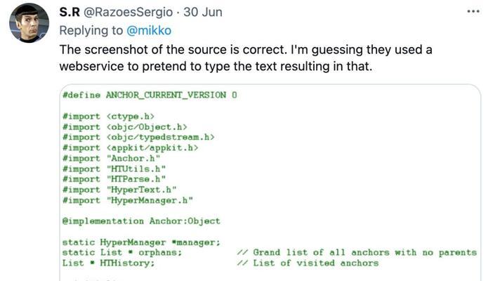The image size is (493, 281).
Task: Open S.R's profile via display name
Action: [x=70, y=12]
